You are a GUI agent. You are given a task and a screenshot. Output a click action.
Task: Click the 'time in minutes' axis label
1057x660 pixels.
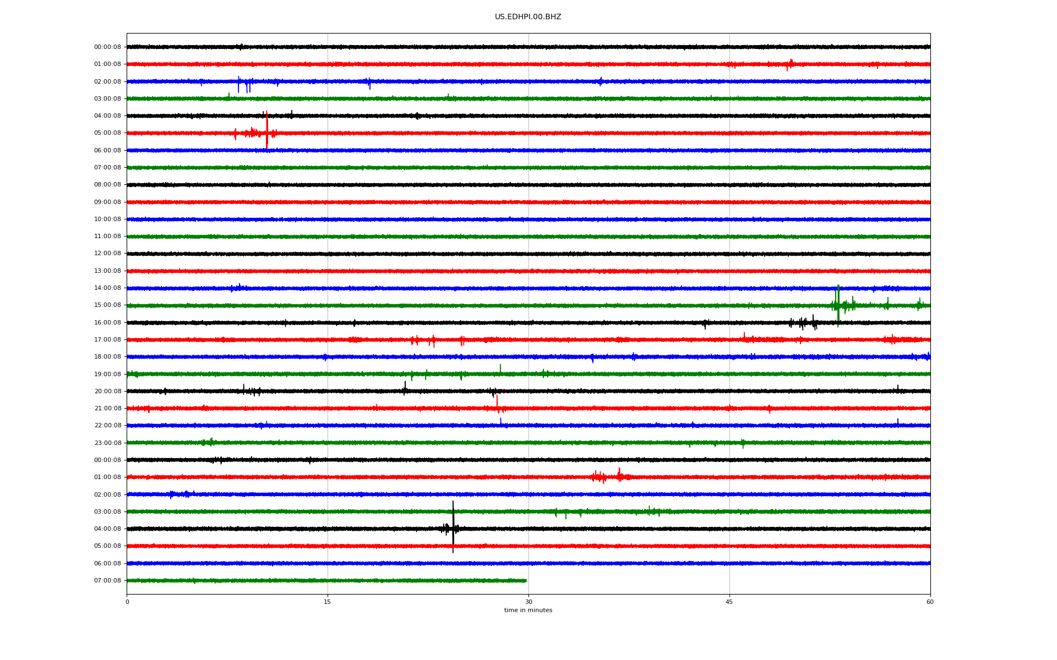coord(527,610)
